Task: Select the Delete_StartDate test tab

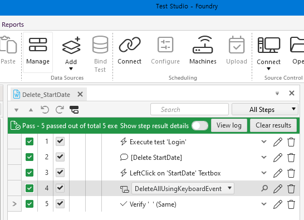Action: pyautogui.click(x=46, y=95)
